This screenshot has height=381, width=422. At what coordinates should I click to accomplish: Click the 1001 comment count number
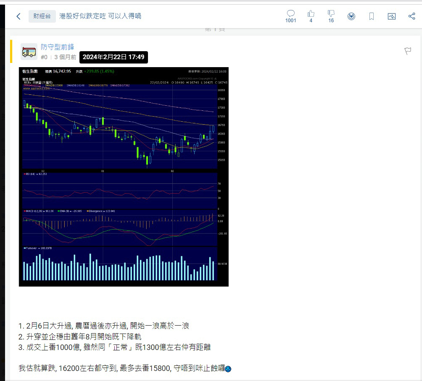pyautogui.click(x=291, y=20)
